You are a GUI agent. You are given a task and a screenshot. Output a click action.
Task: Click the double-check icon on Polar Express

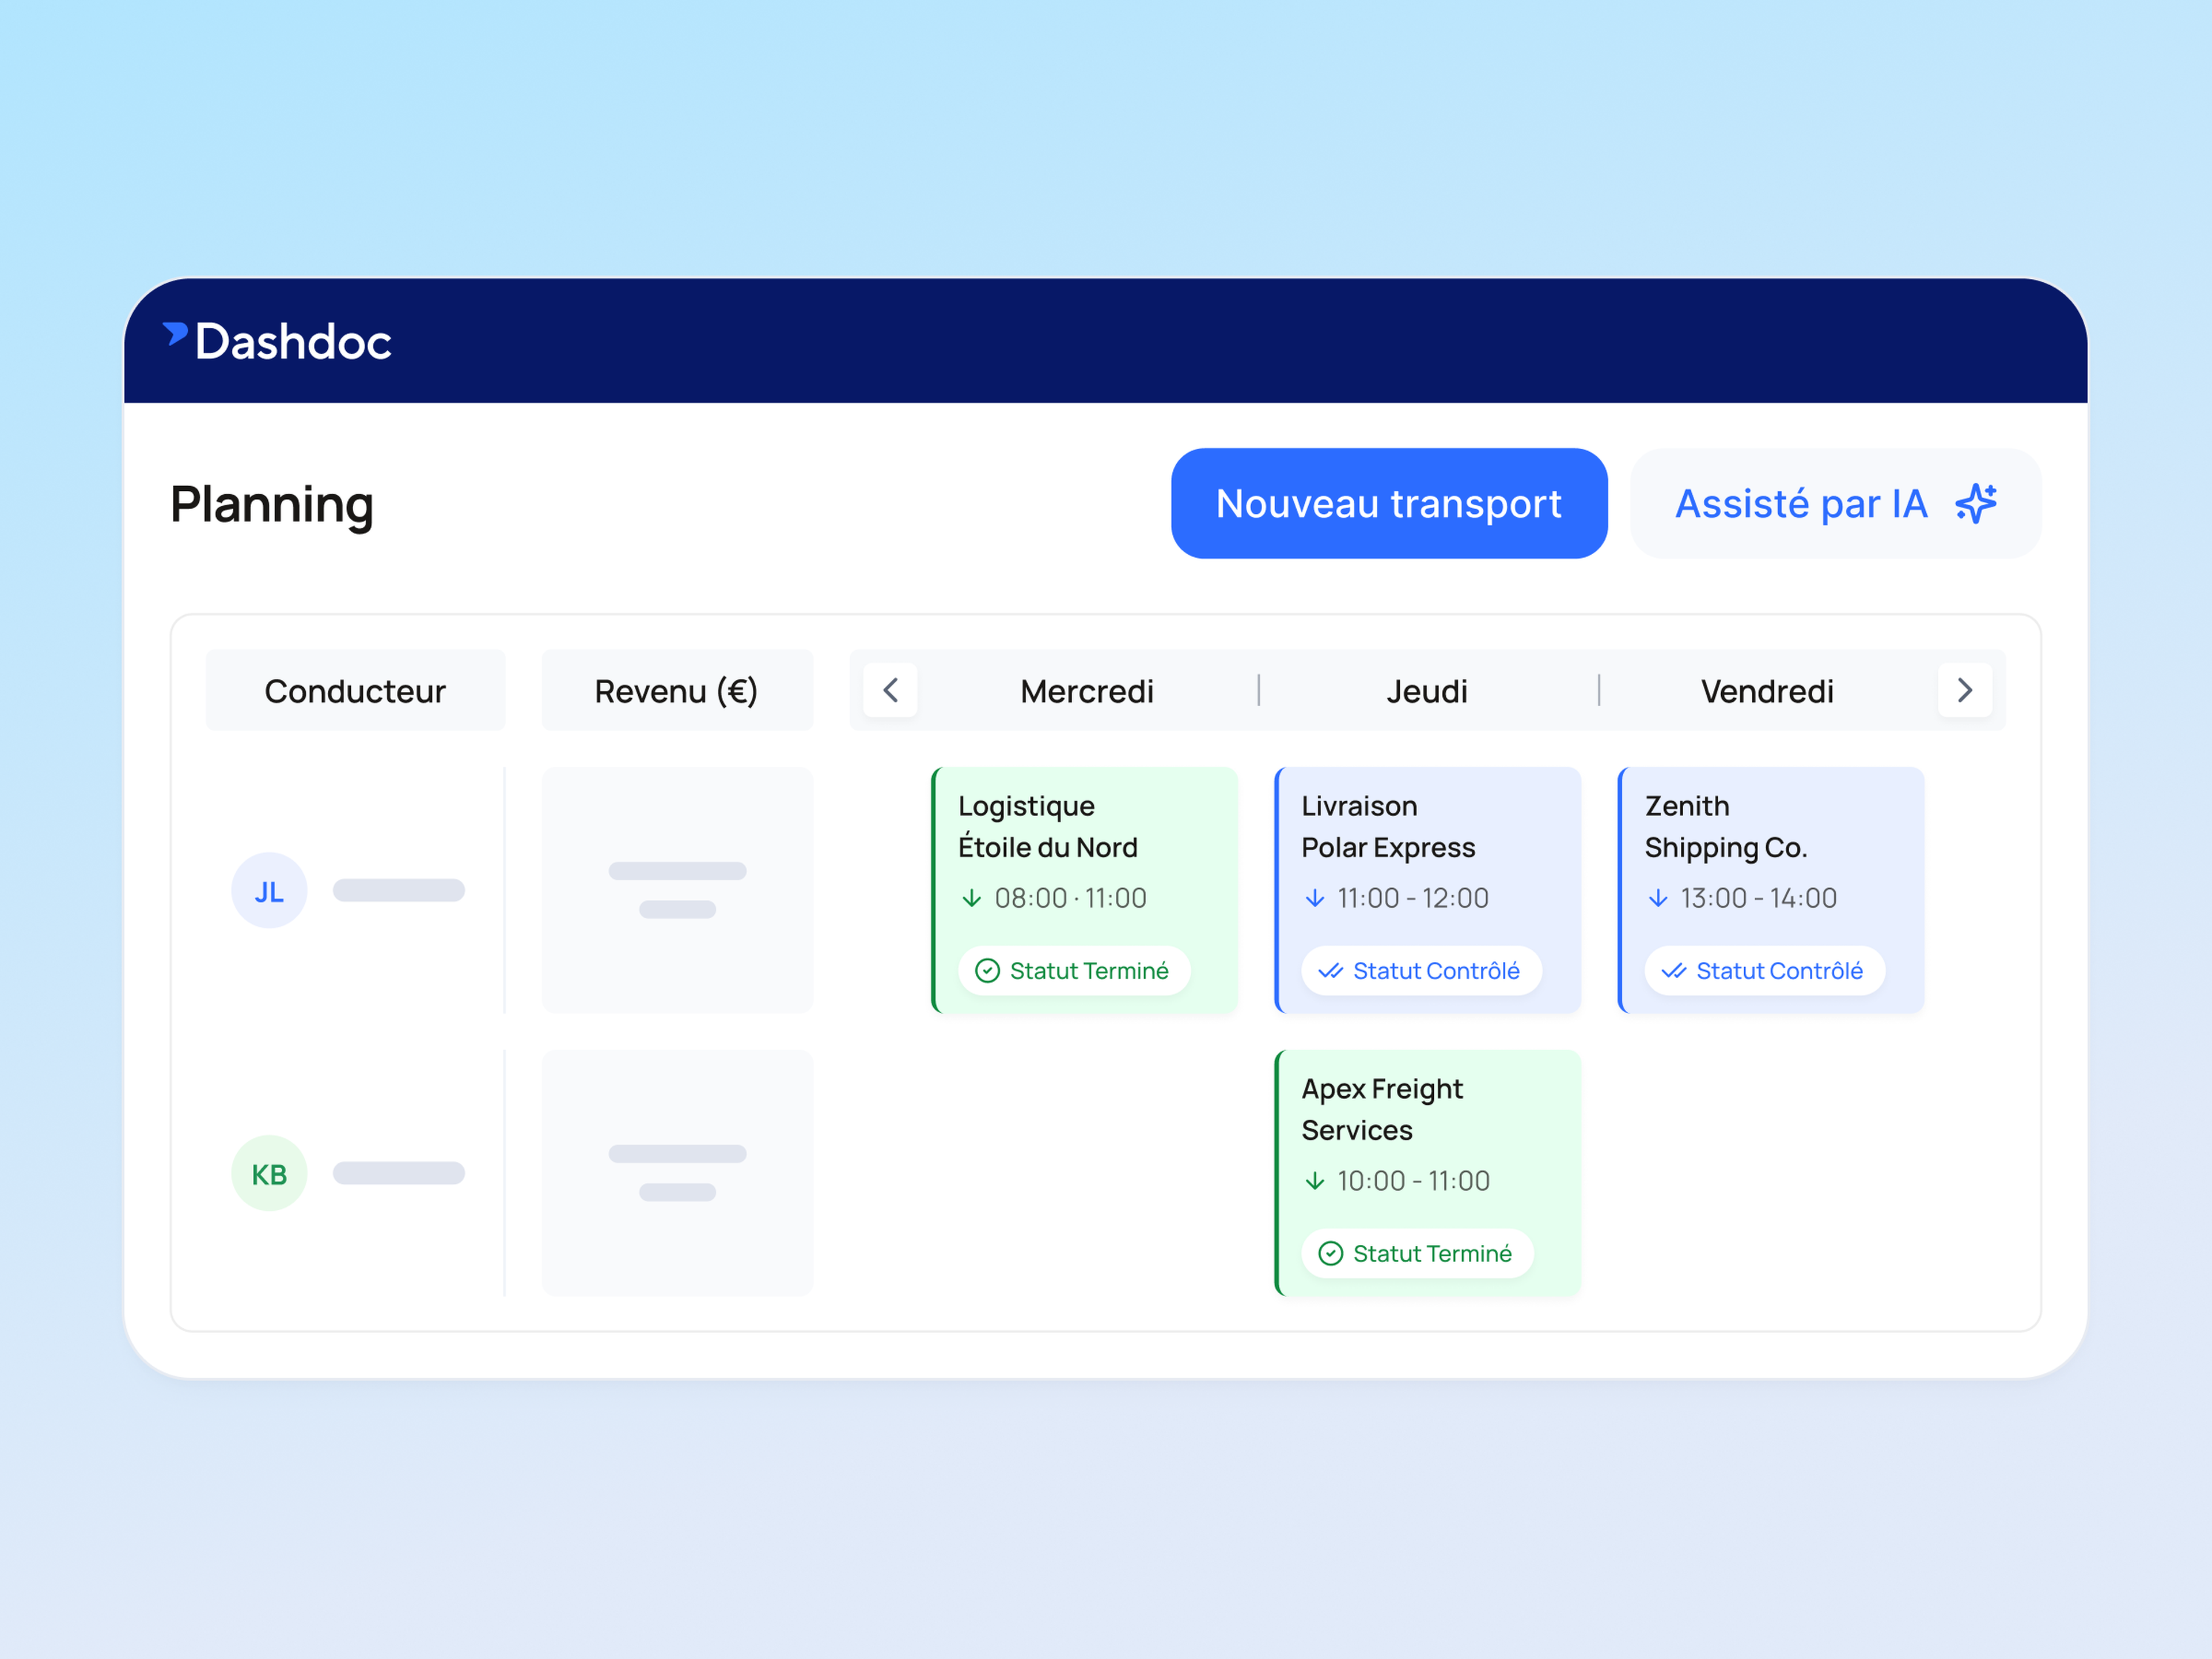1330,971
